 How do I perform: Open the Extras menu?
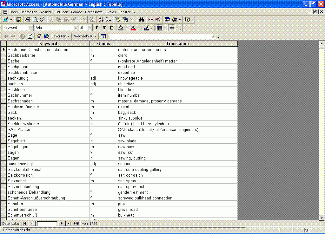pyautogui.click(x=111, y=12)
